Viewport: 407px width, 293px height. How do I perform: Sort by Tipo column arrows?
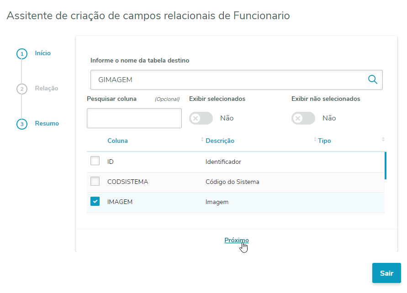point(383,140)
